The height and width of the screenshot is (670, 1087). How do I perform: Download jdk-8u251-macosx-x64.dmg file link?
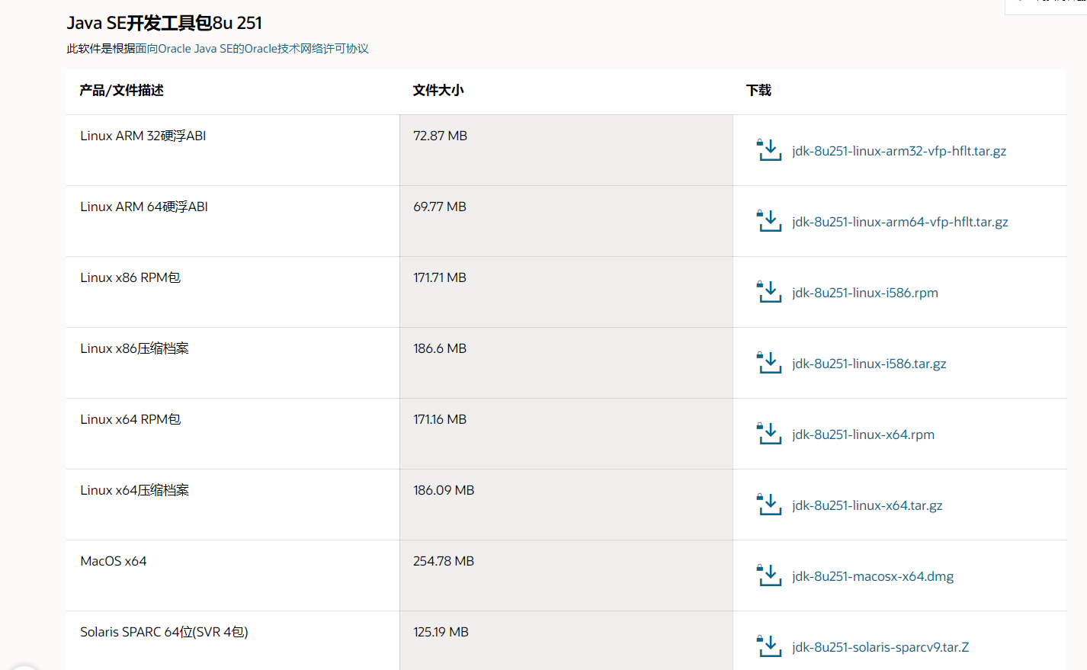pyautogui.click(x=873, y=576)
